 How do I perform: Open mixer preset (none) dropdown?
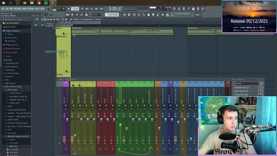pyautogui.click(x=247, y=84)
